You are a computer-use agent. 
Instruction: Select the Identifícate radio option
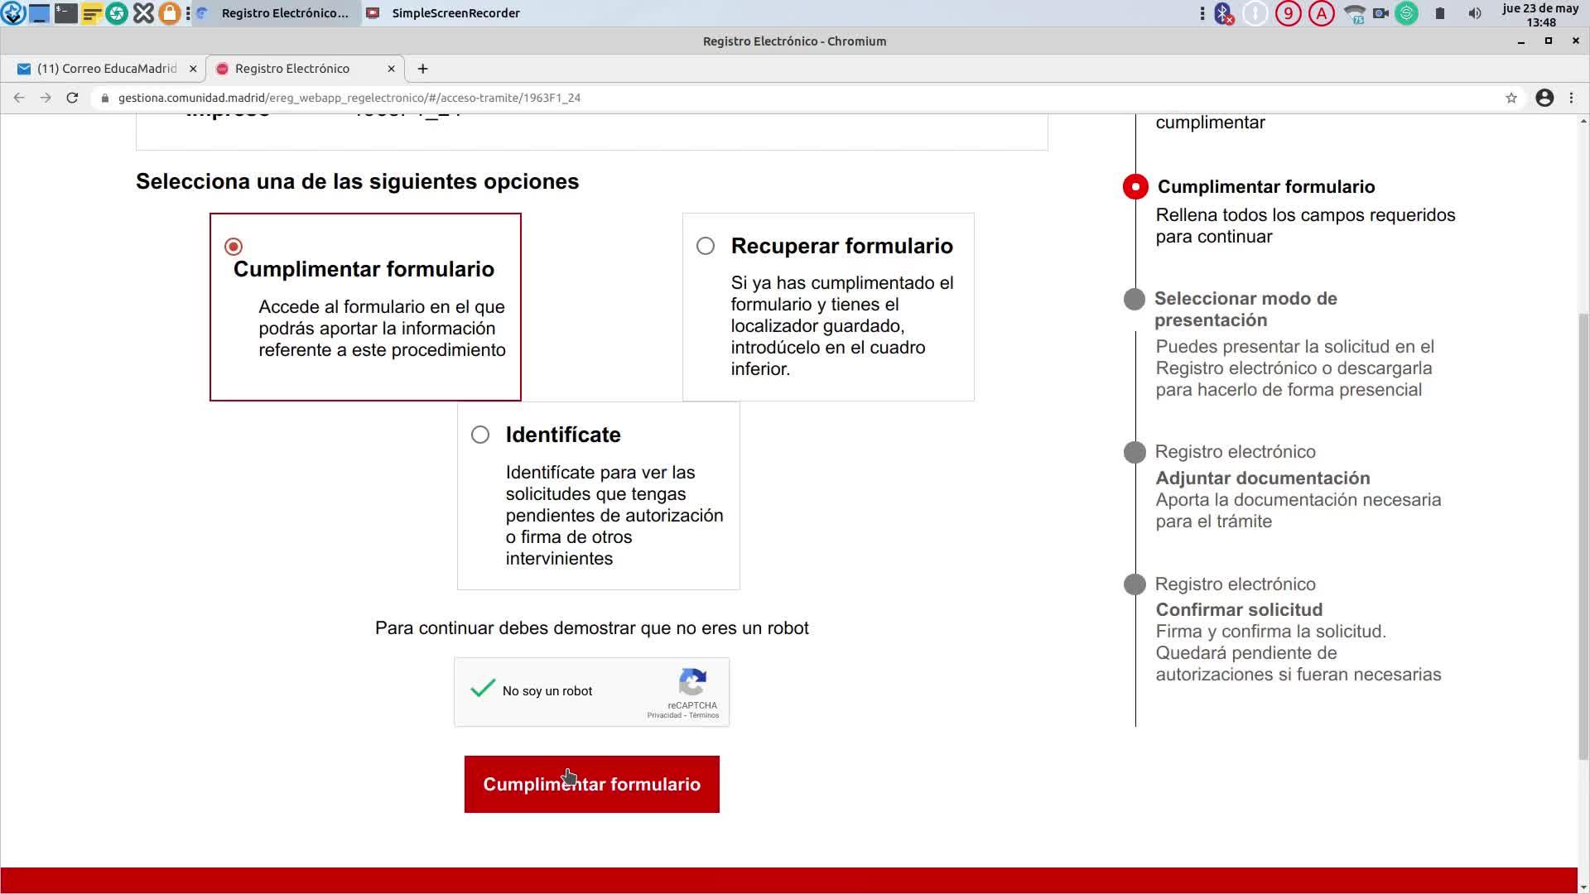coord(480,435)
